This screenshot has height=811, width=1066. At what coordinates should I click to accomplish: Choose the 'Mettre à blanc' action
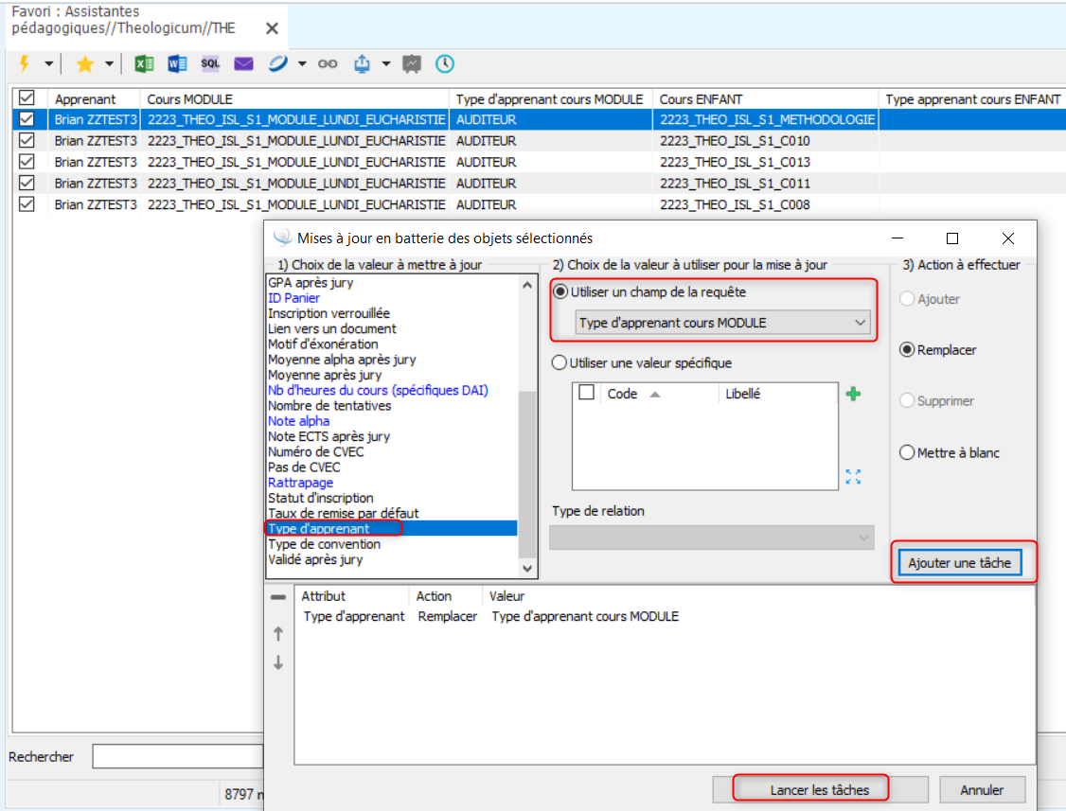(906, 452)
